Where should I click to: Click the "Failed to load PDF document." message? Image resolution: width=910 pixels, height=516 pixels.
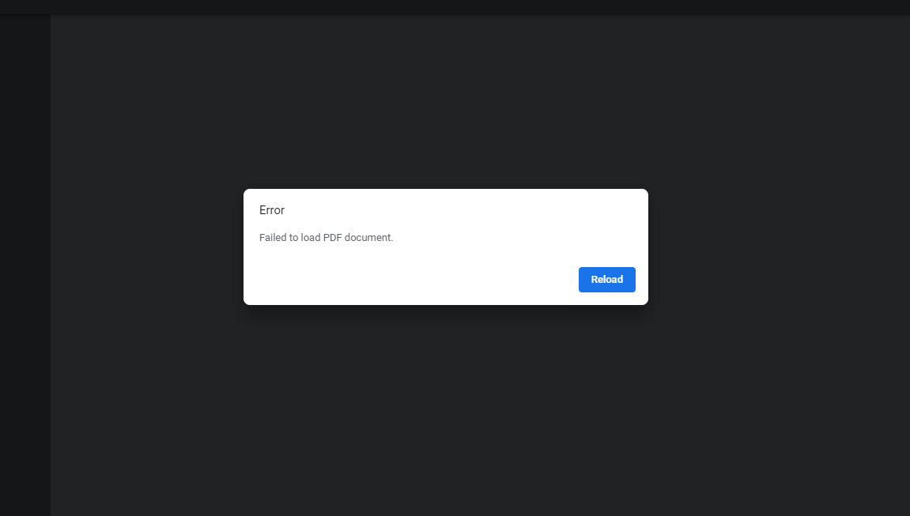point(326,237)
